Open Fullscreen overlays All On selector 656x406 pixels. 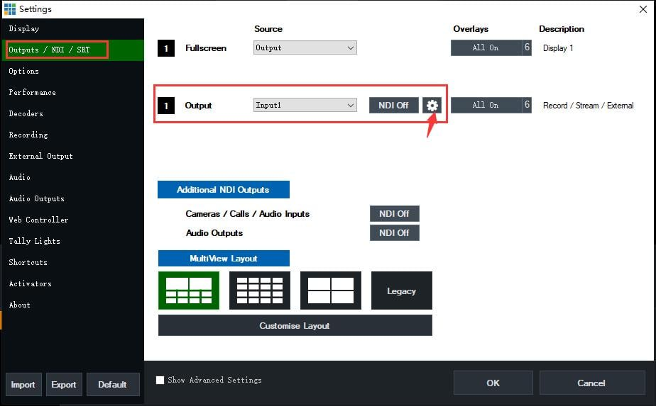click(486, 47)
